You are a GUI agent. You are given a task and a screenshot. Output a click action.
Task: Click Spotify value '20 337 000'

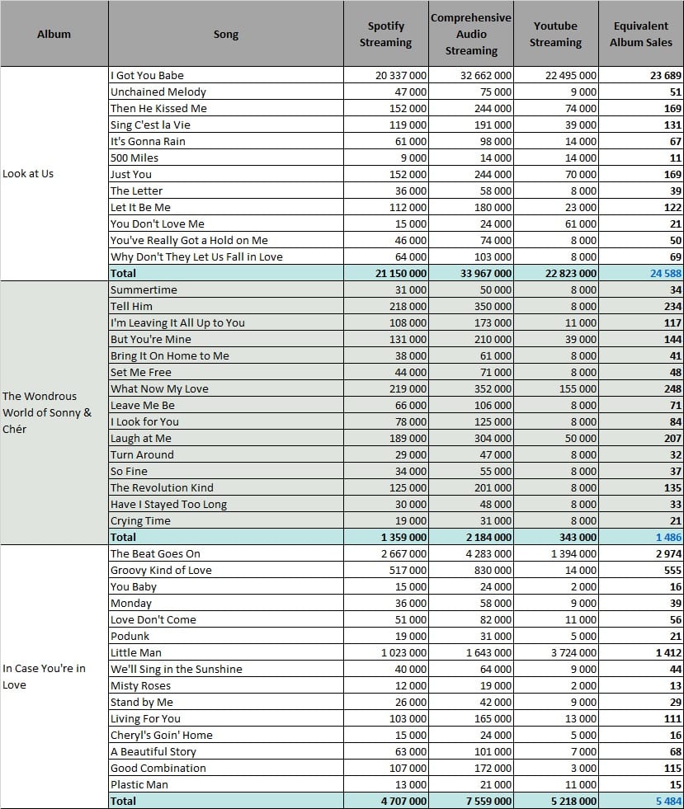(x=401, y=75)
